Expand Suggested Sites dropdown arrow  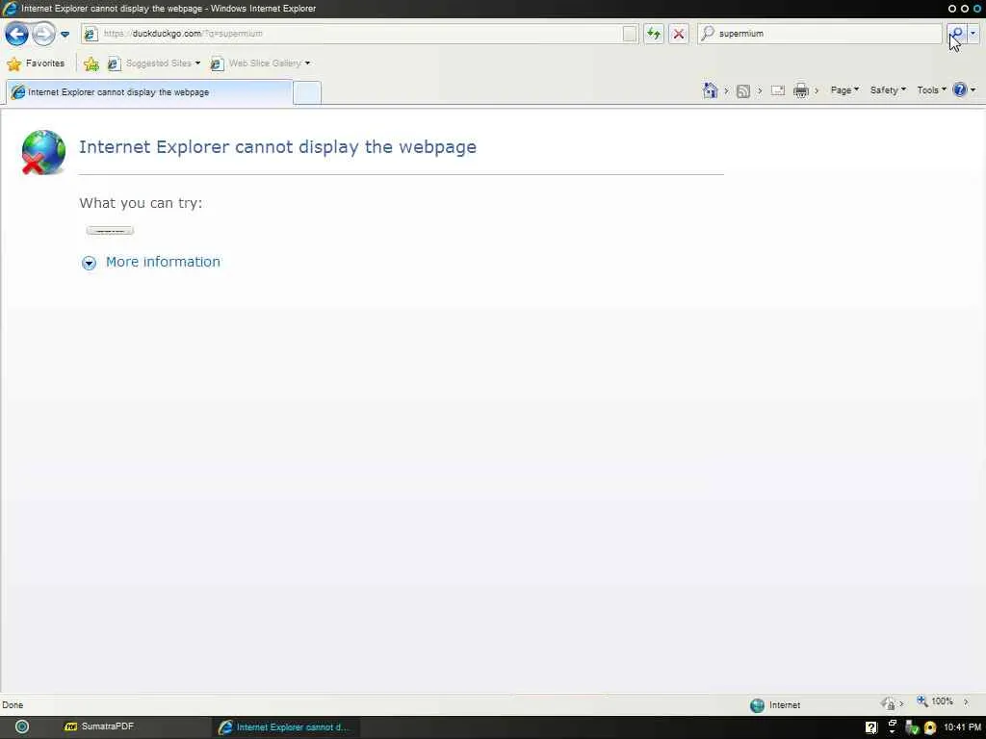[x=197, y=64]
